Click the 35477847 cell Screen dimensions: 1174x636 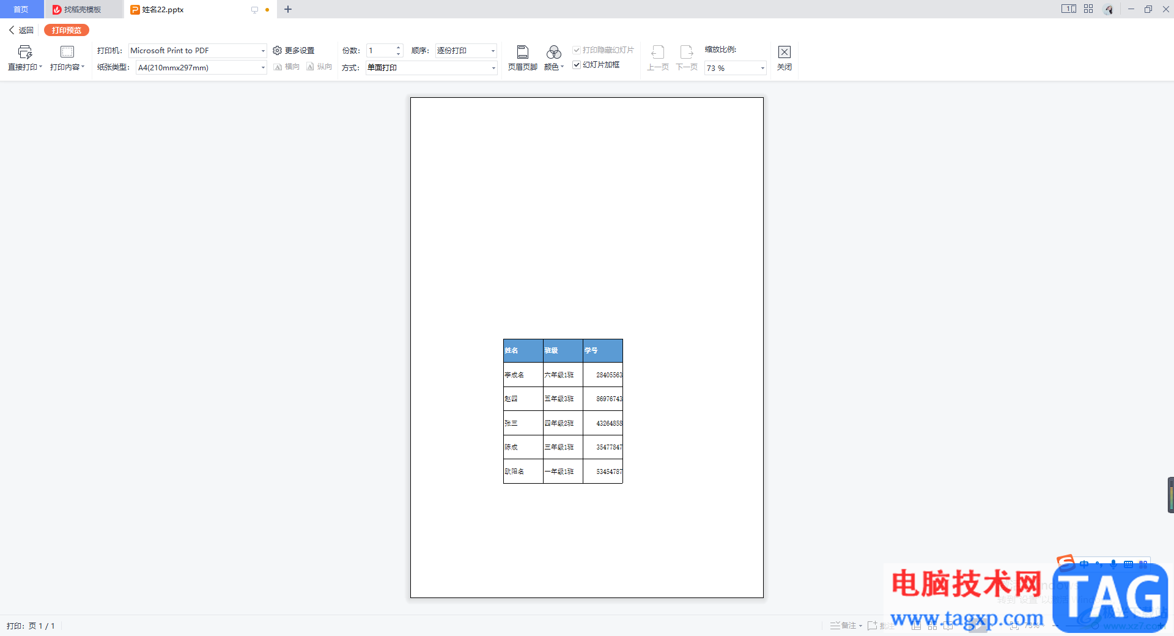(603, 447)
